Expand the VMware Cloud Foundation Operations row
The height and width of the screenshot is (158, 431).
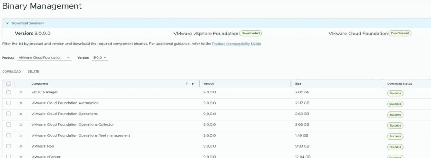[21, 114]
